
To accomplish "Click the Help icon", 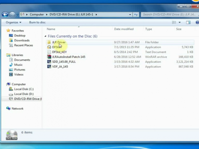I will [x=197, y=23].
